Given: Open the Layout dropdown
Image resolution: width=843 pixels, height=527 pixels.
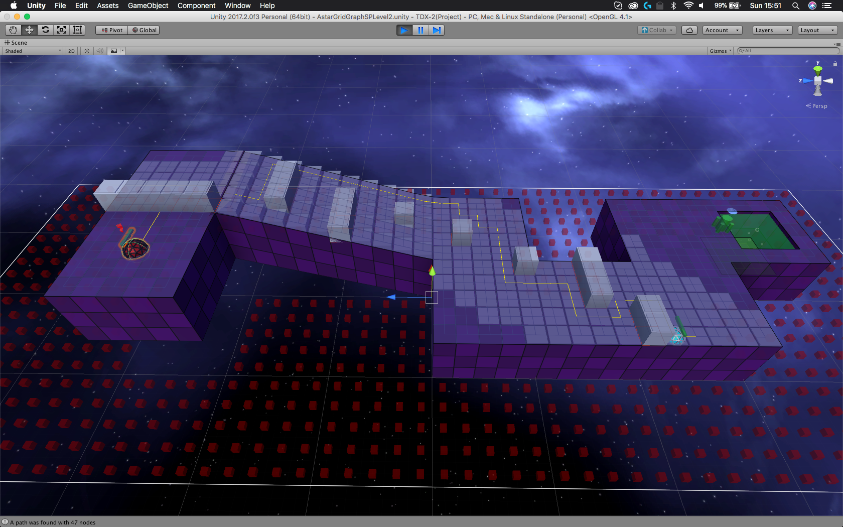Looking at the screenshot, I should (x=817, y=30).
